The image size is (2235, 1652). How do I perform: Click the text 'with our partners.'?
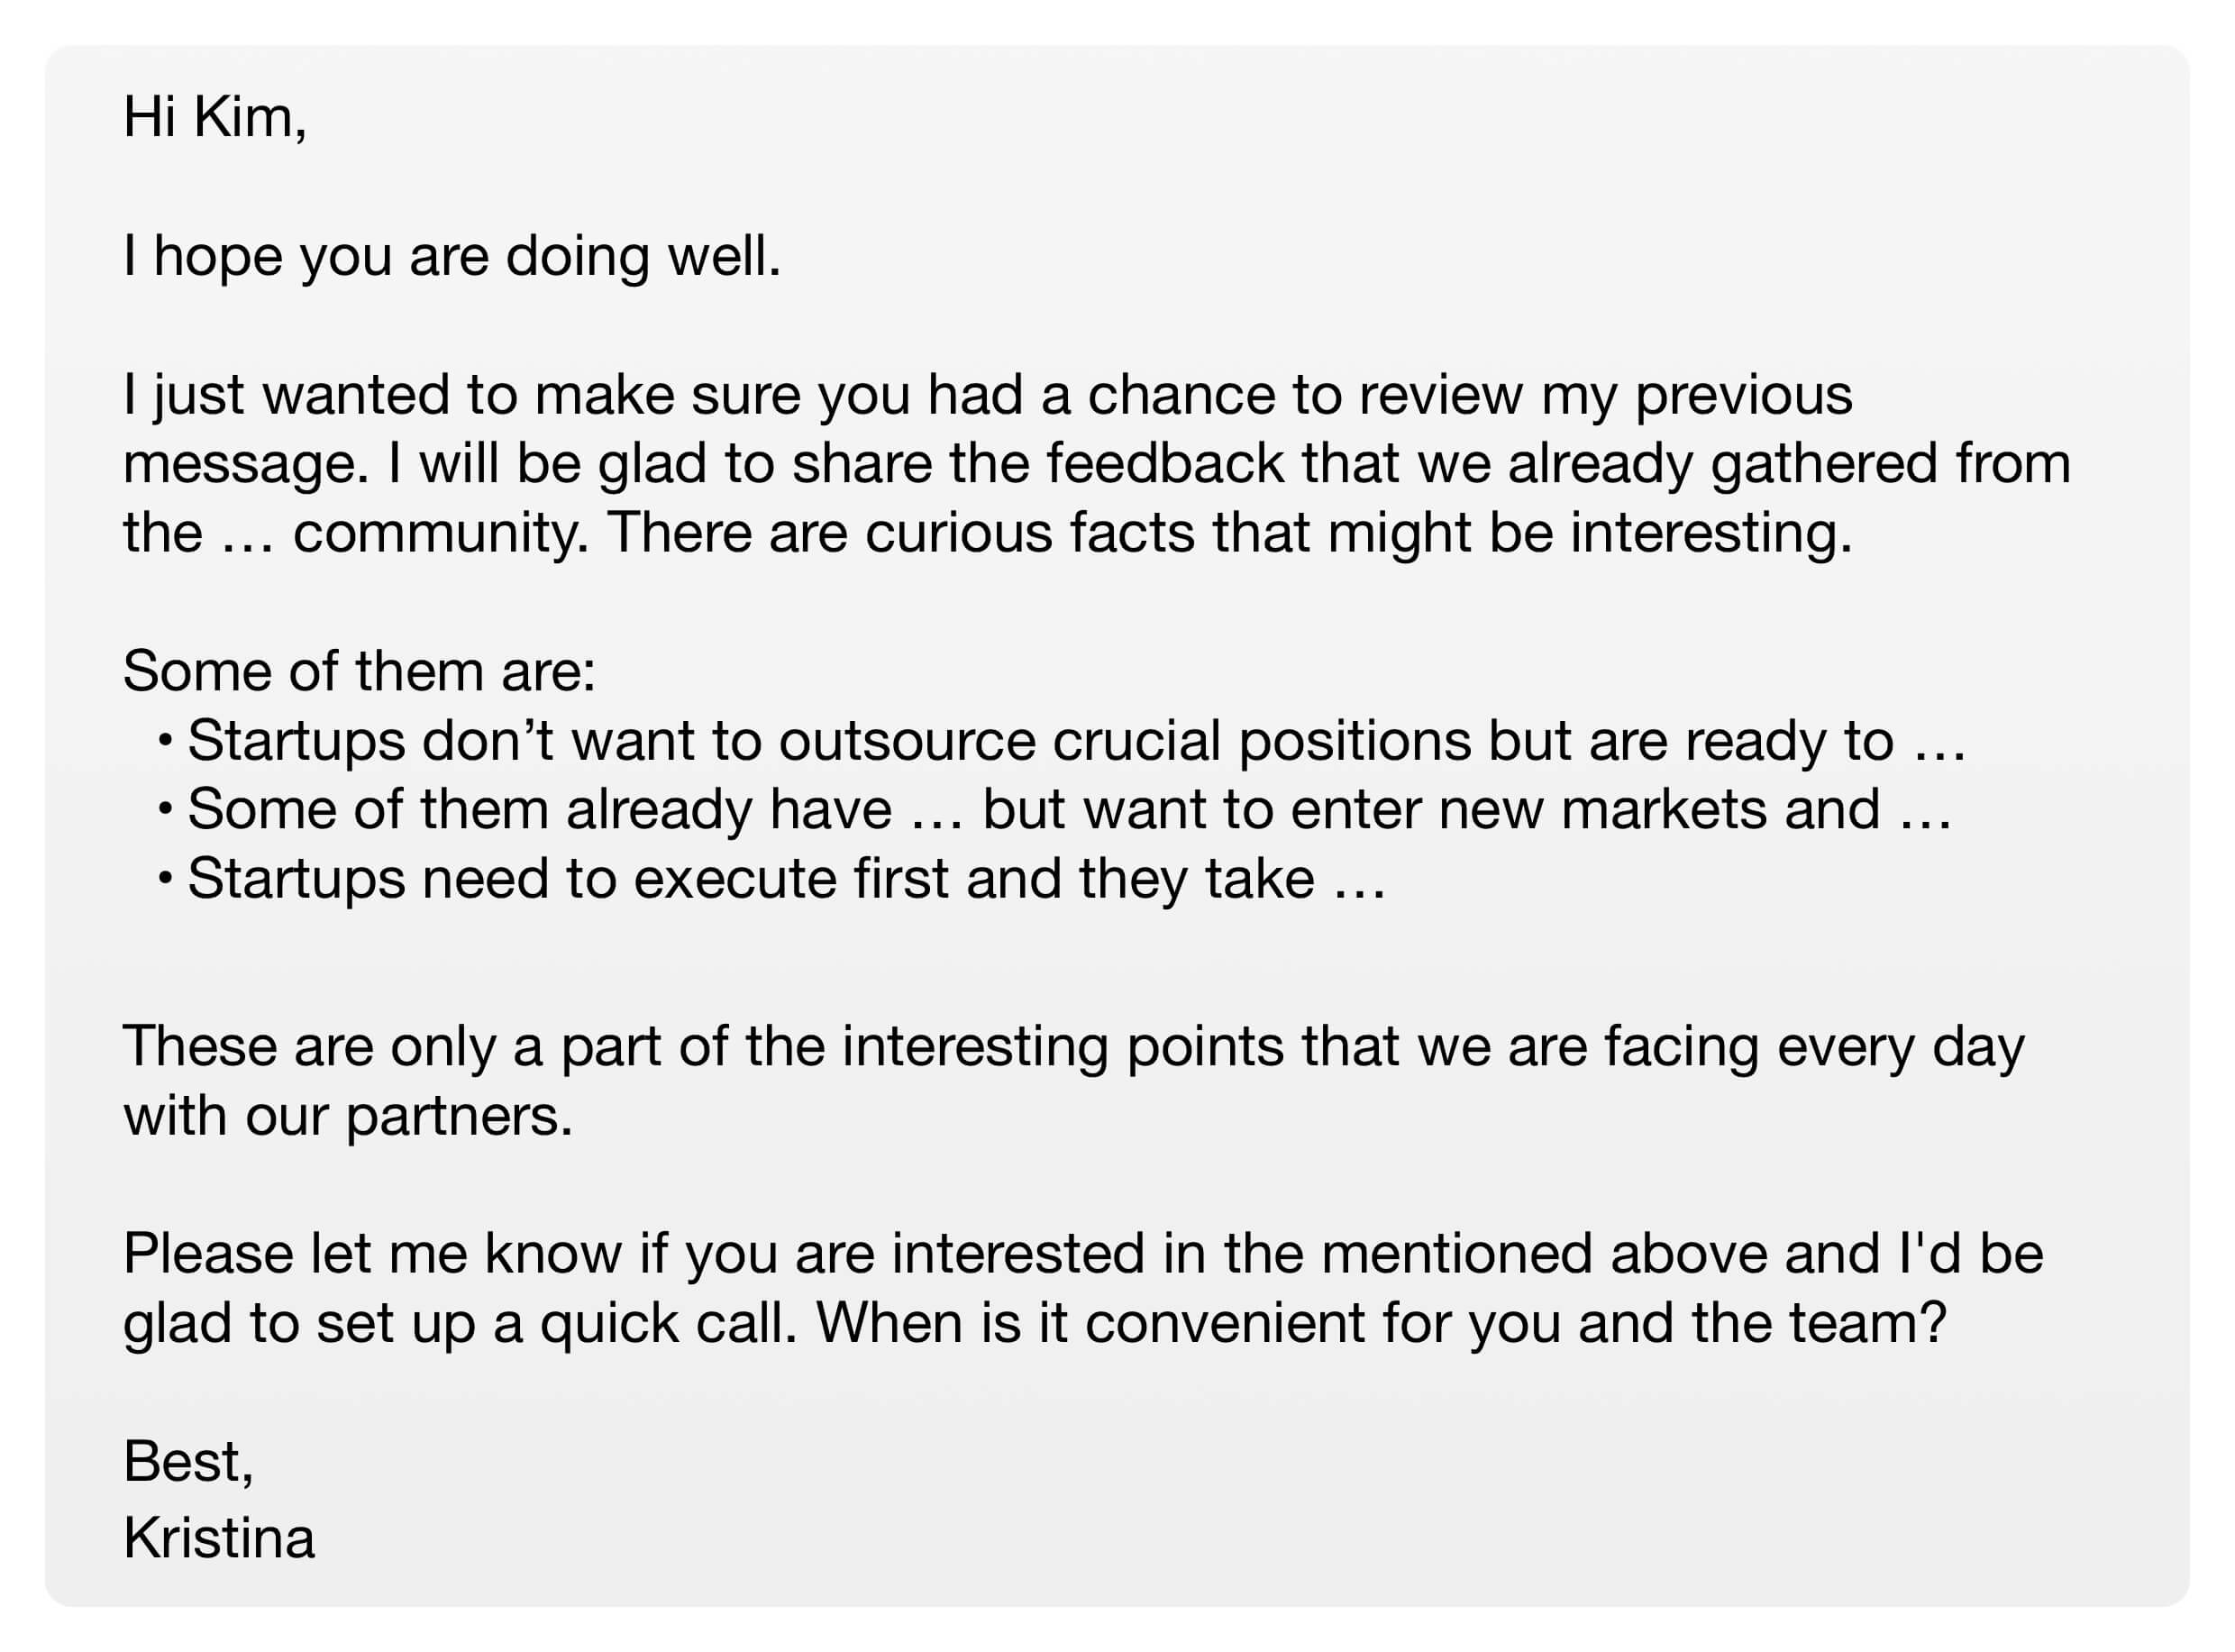coord(348,1116)
